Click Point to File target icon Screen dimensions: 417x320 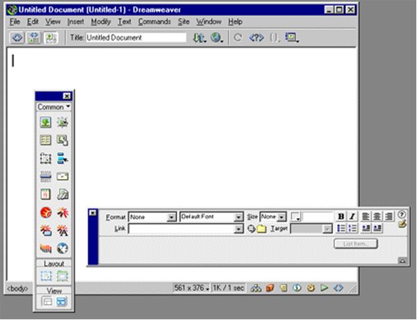(x=251, y=228)
